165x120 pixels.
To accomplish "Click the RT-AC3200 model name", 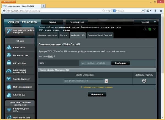I will point(29,22).
